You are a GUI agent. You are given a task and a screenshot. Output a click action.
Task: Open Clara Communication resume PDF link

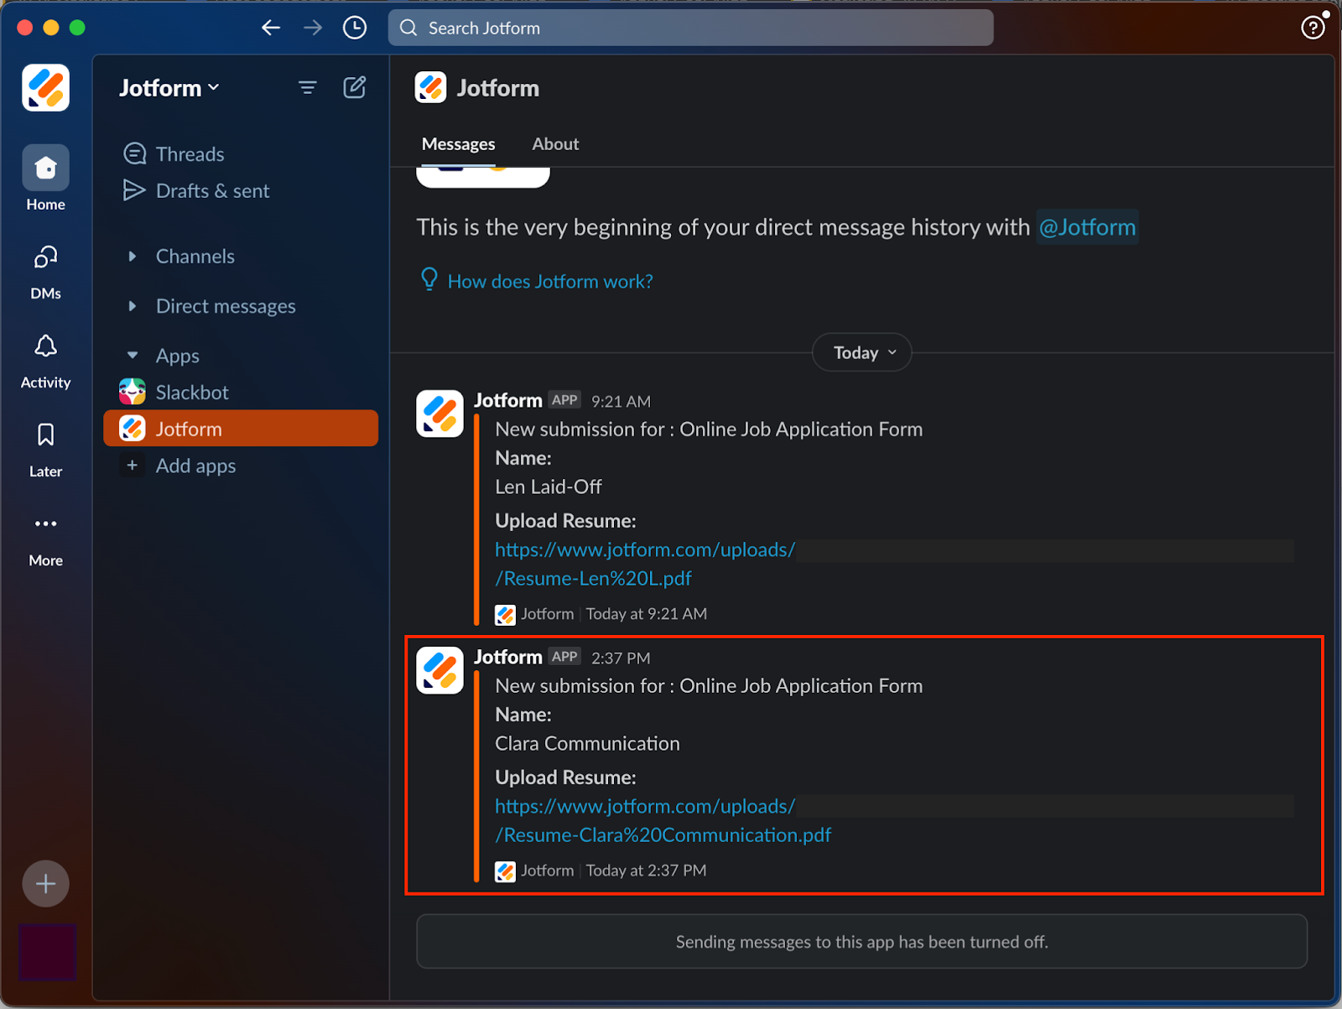(663, 835)
